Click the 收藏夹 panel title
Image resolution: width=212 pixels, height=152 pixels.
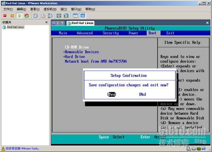pyautogui.click(x=7, y=22)
